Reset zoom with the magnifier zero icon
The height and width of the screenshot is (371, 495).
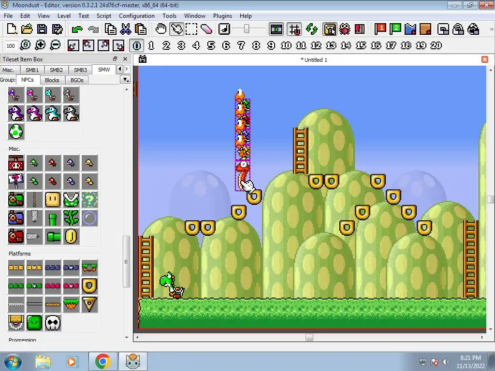coord(25,45)
